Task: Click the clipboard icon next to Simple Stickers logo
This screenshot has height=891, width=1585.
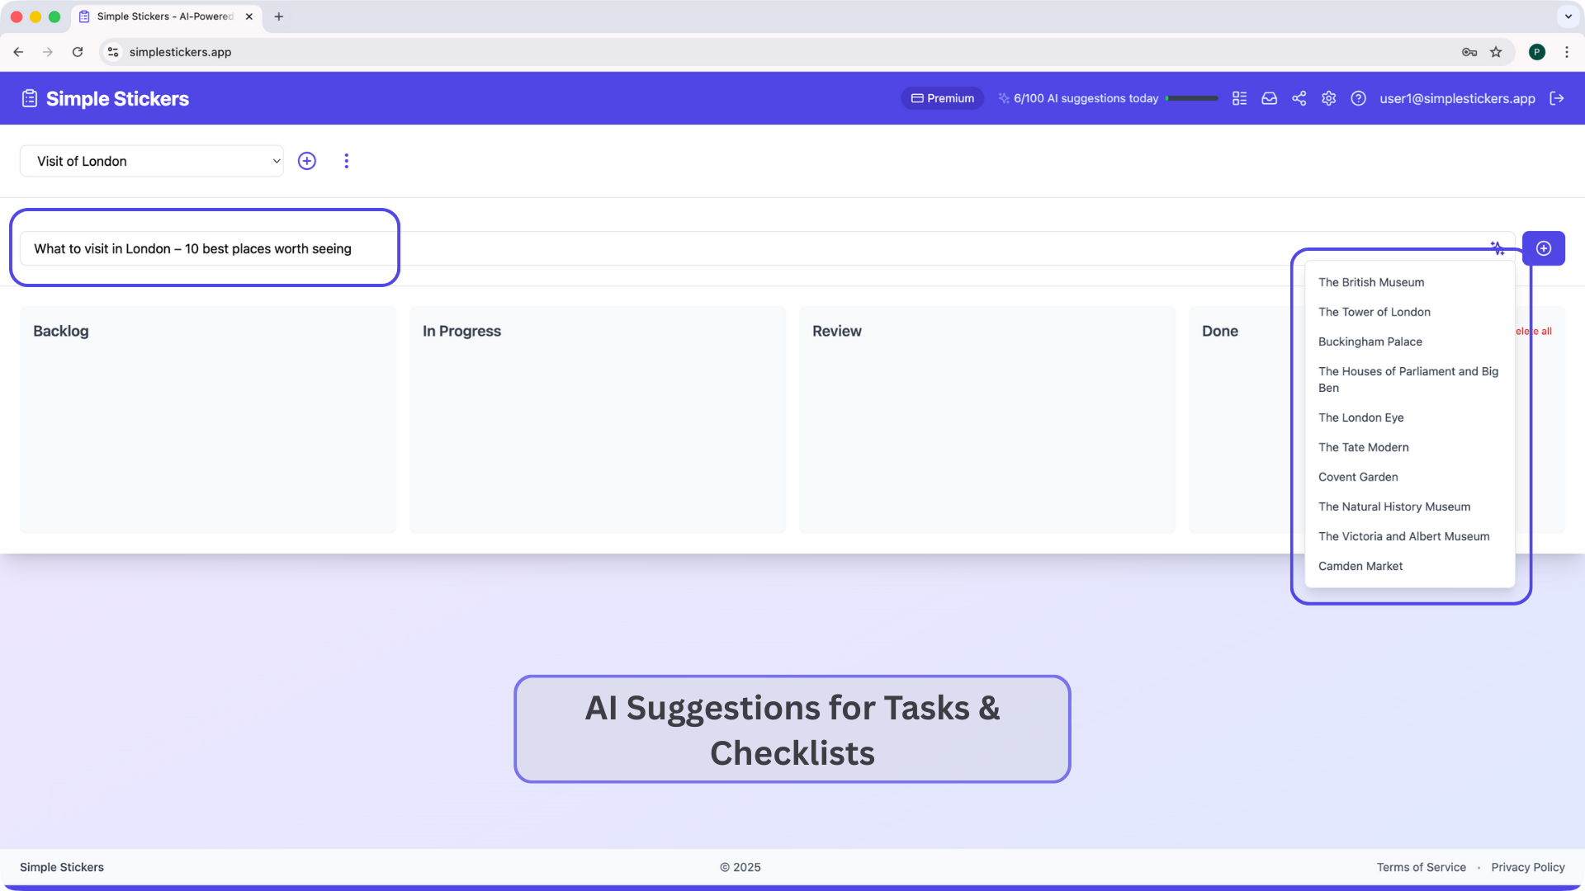Action: click(x=30, y=97)
